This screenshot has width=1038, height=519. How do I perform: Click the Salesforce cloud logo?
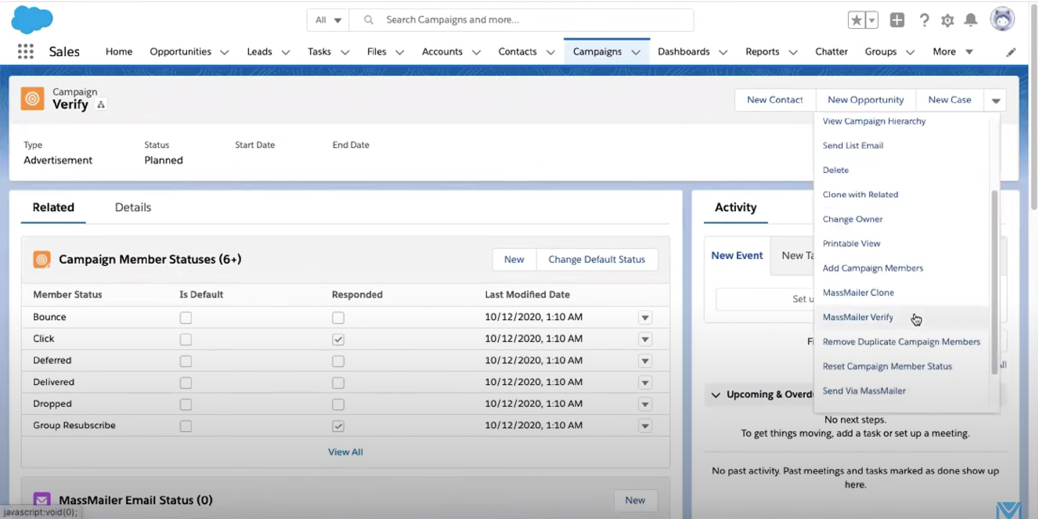click(32, 20)
